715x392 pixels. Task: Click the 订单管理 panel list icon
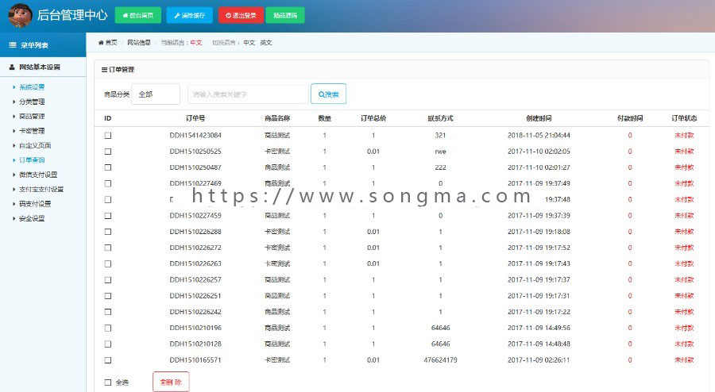[104, 70]
